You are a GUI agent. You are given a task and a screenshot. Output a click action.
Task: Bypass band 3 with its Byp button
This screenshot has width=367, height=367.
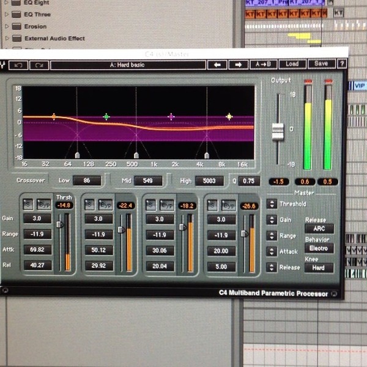point(167,206)
